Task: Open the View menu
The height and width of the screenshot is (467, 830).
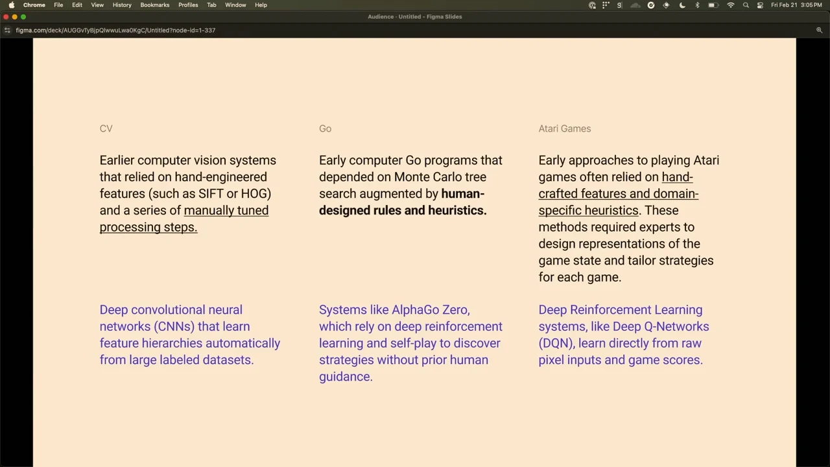Action: pyautogui.click(x=97, y=5)
